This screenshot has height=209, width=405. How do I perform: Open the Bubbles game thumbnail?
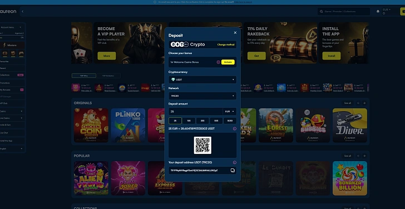(313, 125)
